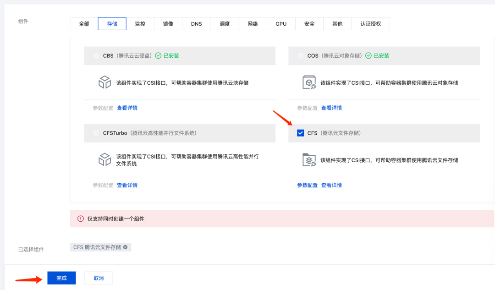
Task: Click 参数配置 under the COS component
Action: 307,108
